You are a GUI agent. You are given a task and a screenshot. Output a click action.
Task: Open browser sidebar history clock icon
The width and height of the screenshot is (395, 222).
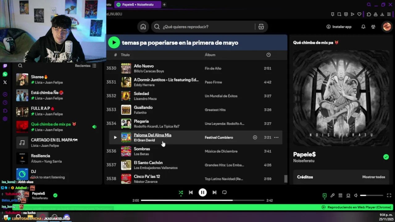pos(5,102)
